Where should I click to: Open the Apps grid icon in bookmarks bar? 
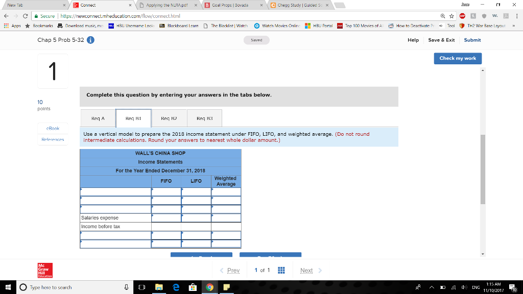coord(6,26)
